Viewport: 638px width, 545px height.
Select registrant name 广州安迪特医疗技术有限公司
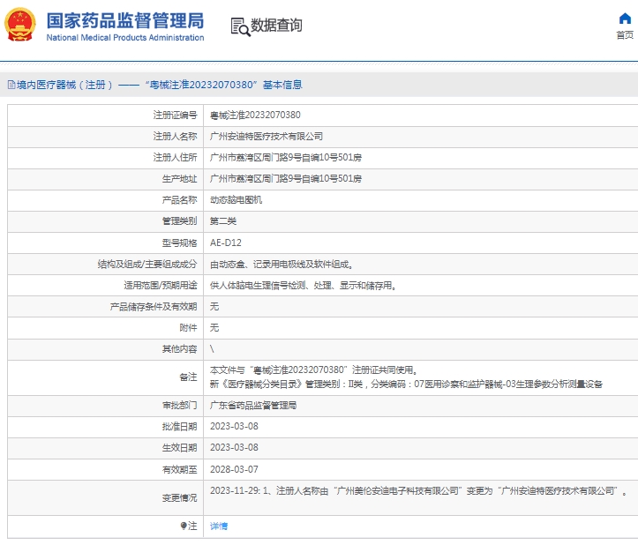(266, 136)
